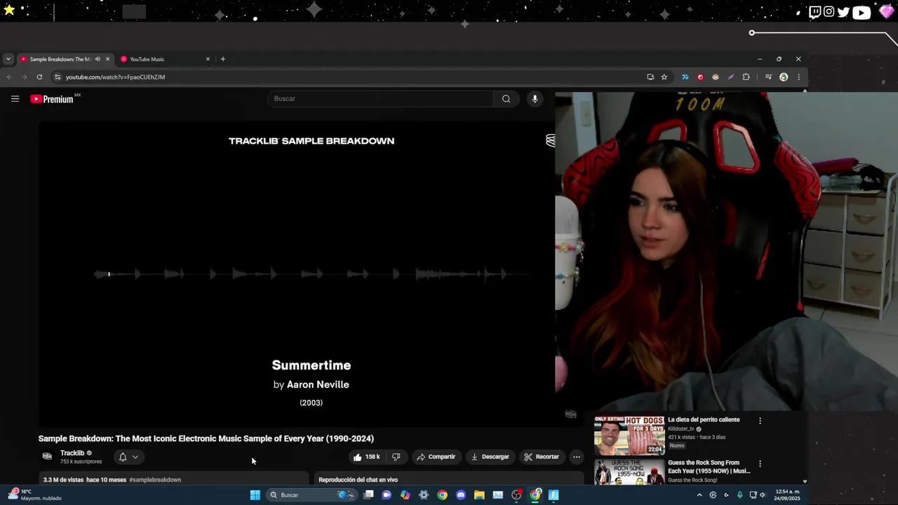
Task: Open the Instagram icon in overlay
Action: coord(829,12)
